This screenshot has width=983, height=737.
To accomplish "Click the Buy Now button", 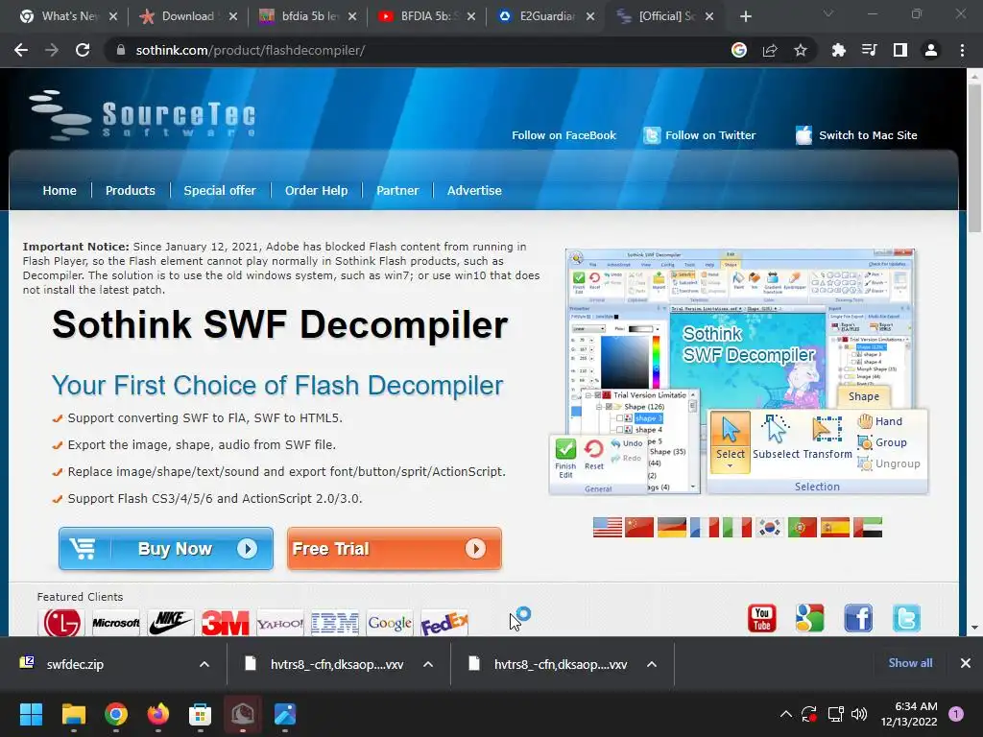I will click(166, 549).
